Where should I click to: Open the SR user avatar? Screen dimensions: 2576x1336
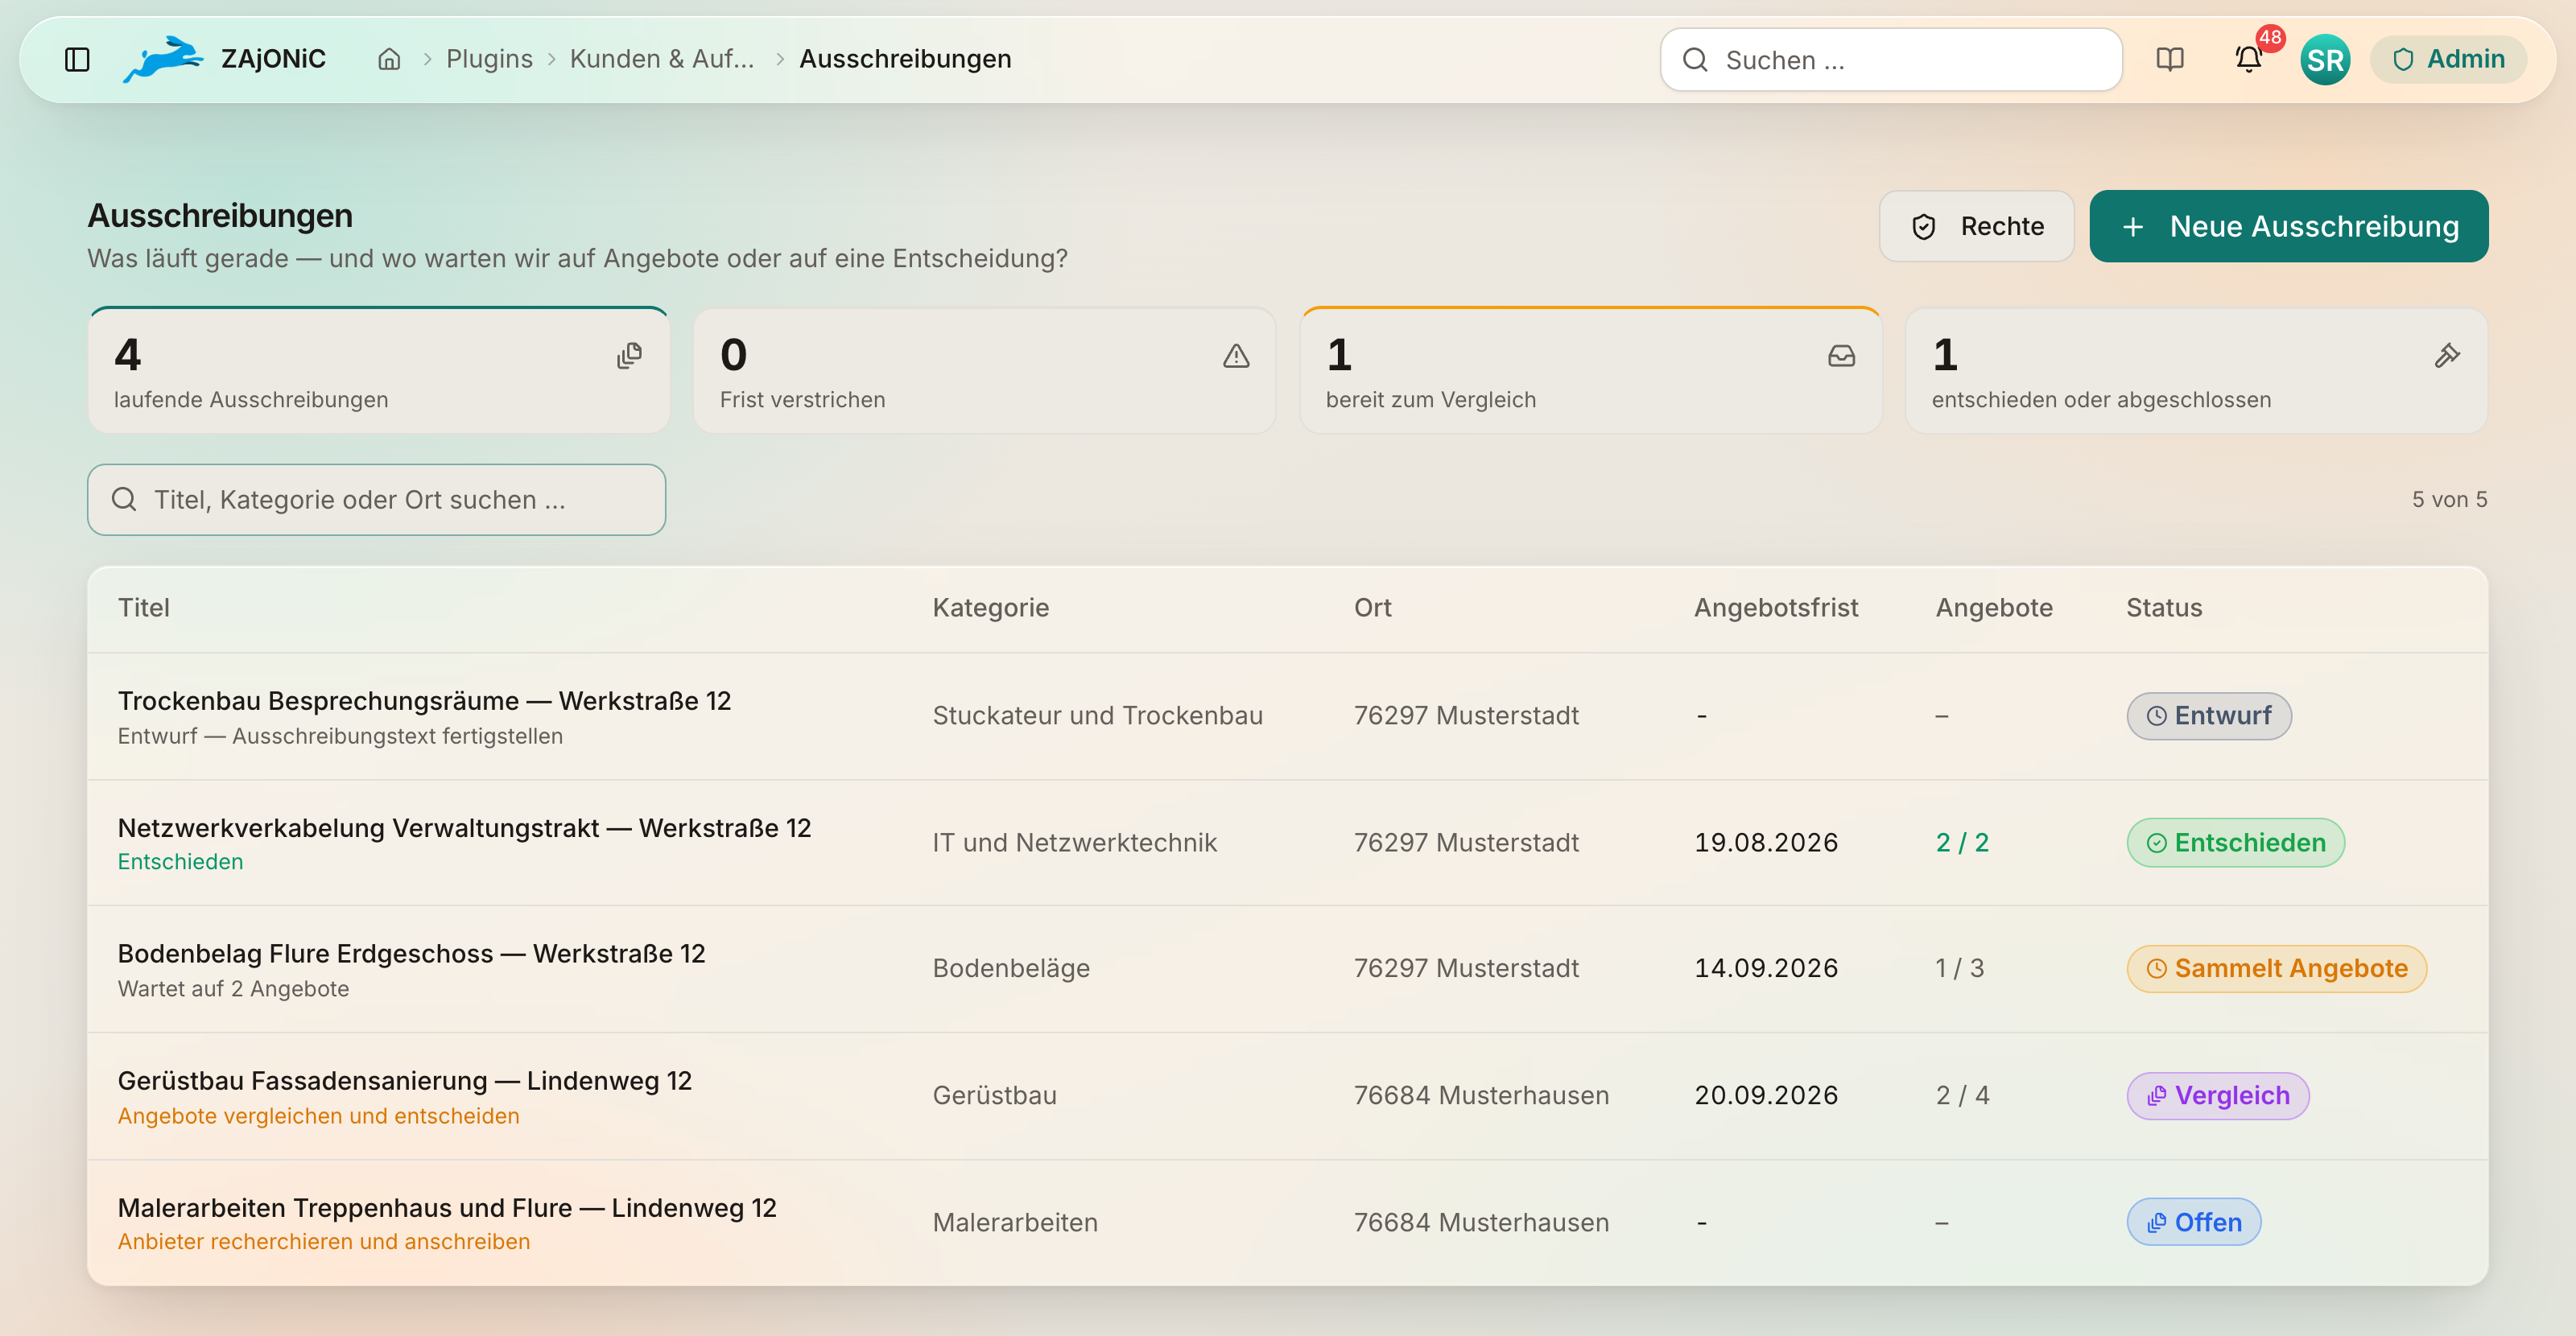click(x=2325, y=60)
